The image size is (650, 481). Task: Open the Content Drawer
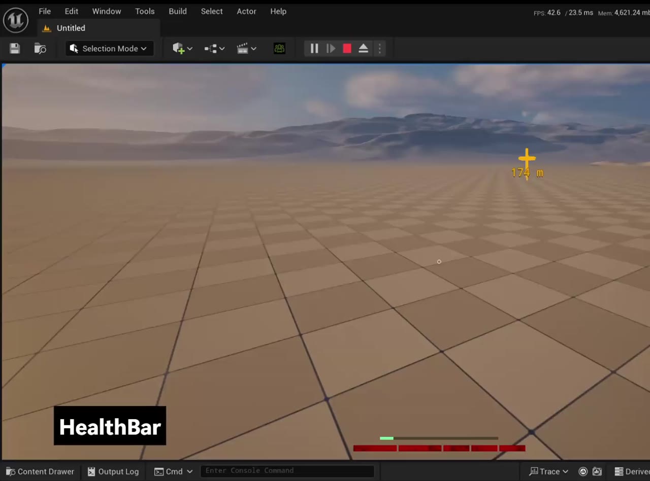click(40, 471)
